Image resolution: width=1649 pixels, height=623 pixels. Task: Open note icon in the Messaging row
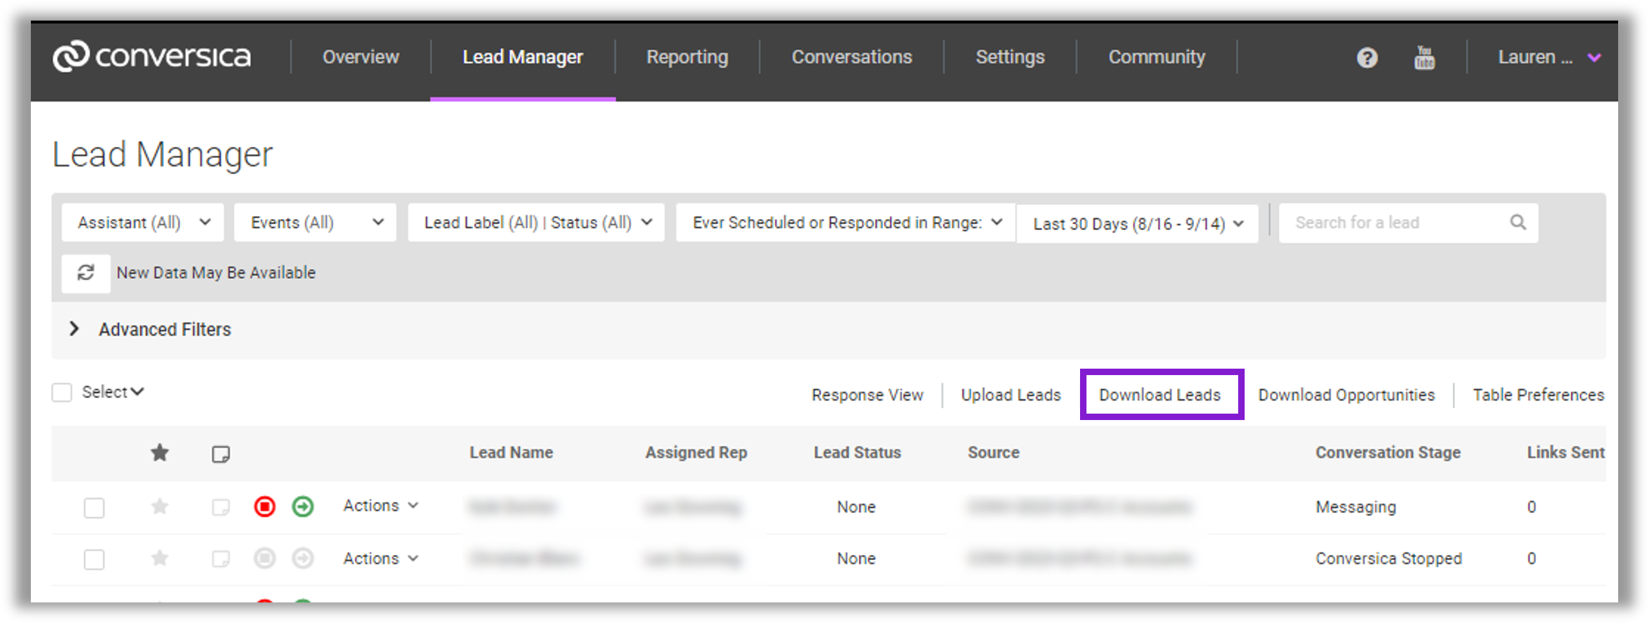click(x=221, y=507)
